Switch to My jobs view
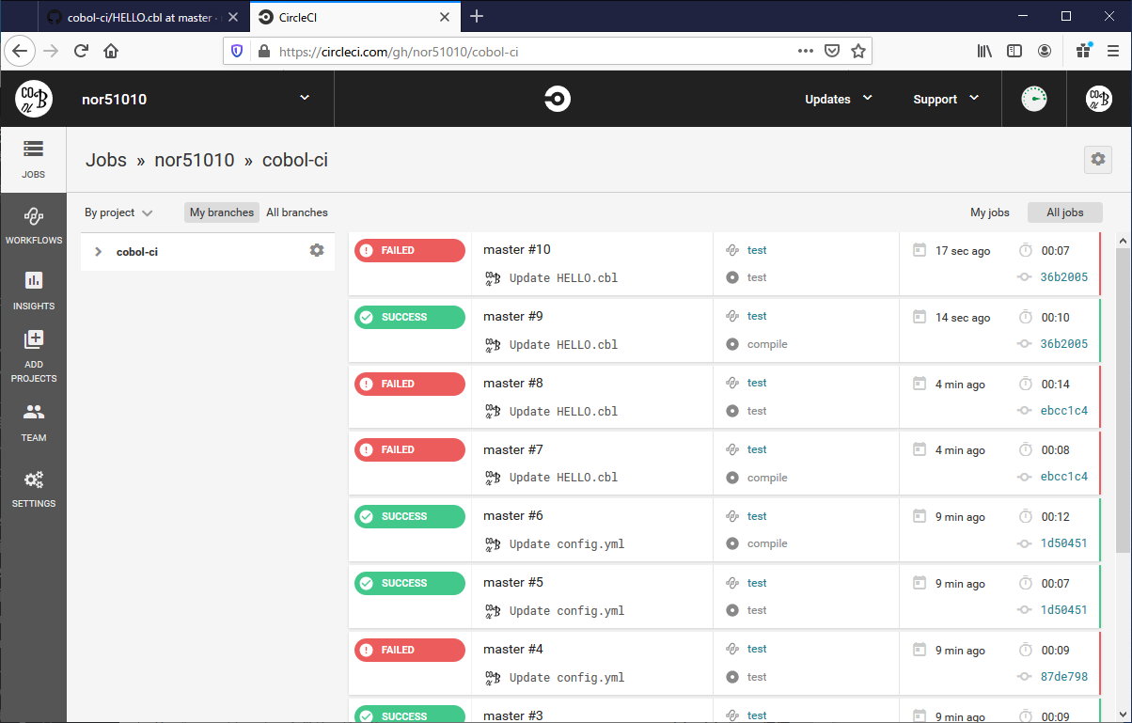The image size is (1132, 723). 990,212
